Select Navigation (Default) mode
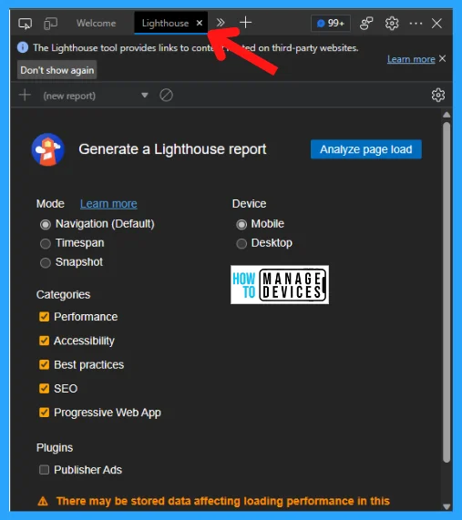 (46, 225)
